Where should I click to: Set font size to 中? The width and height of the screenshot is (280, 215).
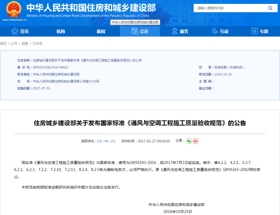[x=106, y=141]
